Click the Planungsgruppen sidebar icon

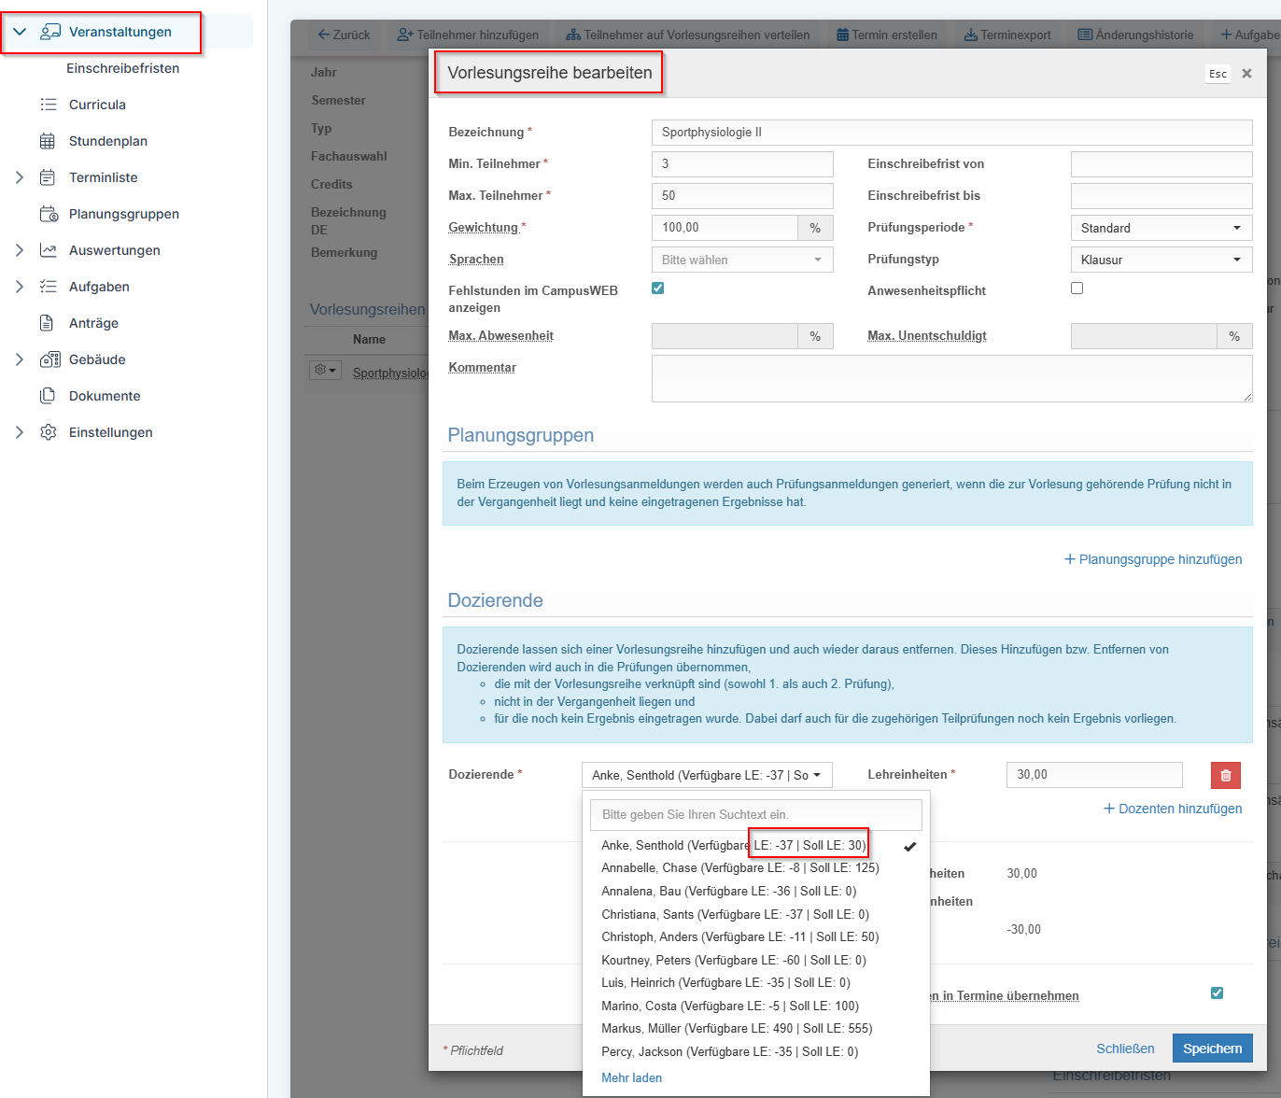[x=49, y=214]
